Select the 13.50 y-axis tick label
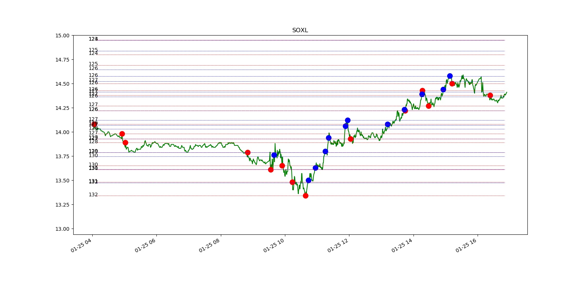The width and height of the screenshot is (586, 293). [62, 181]
